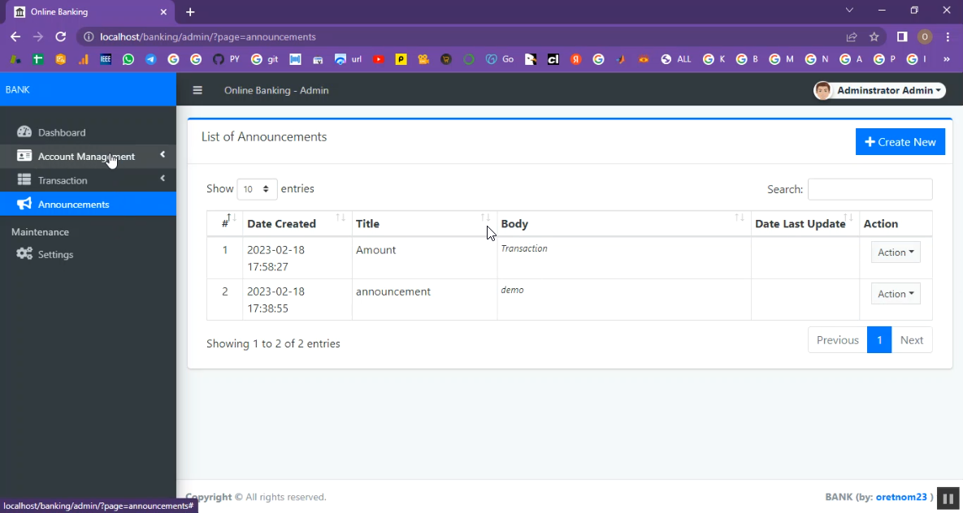963x513 pixels.
Task: Open the Administrator Admin user dropdown
Action: click(879, 90)
